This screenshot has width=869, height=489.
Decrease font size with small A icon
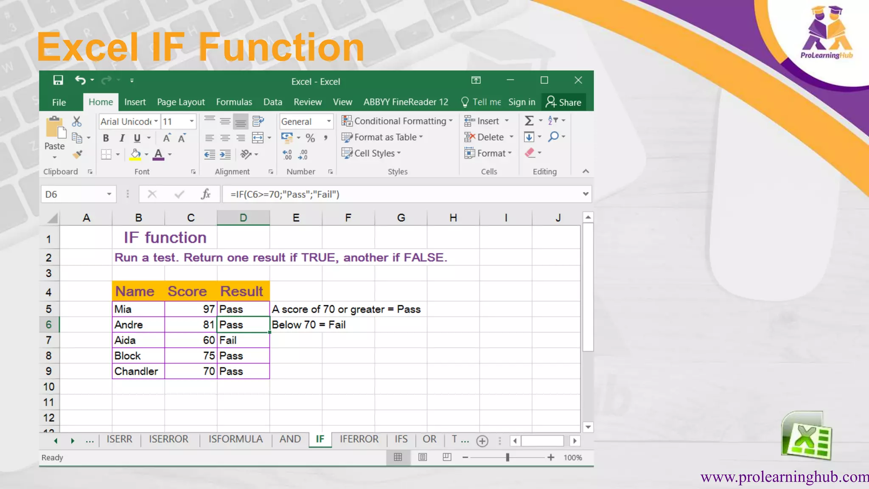point(182,138)
